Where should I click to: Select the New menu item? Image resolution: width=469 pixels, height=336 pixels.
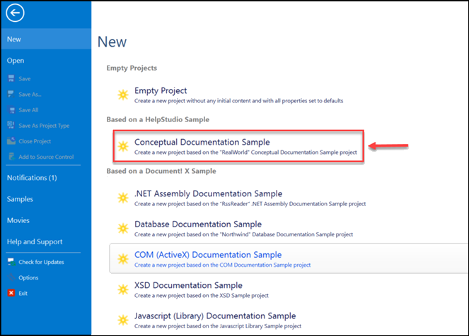click(x=14, y=40)
